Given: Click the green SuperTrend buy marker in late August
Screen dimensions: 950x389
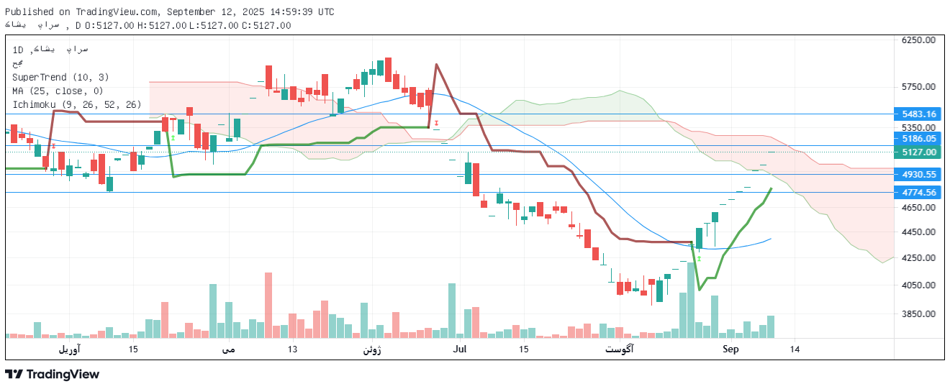Looking at the screenshot, I should (x=699, y=258).
